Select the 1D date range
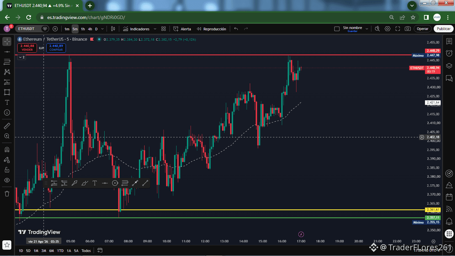The image size is (455, 256). pyautogui.click(x=21, y=251)
